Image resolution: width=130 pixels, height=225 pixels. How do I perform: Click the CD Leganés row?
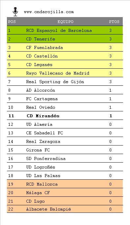point(65,64)
